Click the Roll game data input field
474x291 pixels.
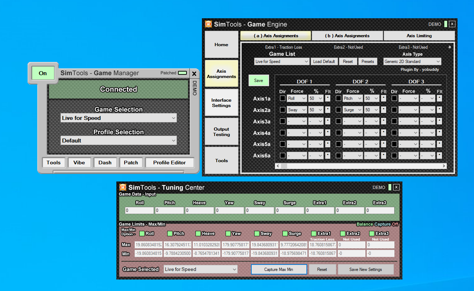coord(139,210)
